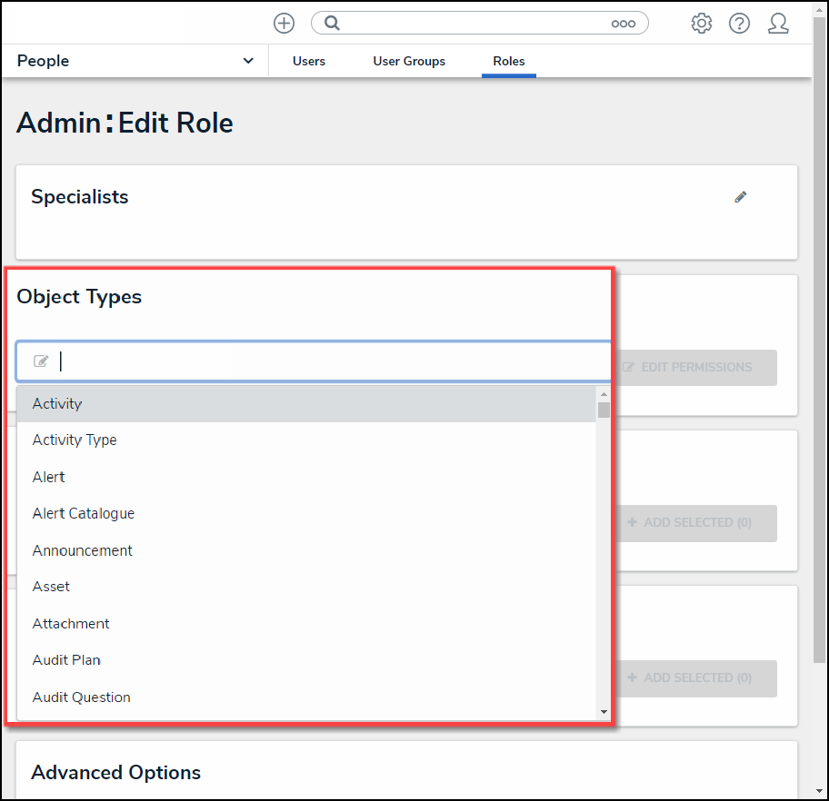Click the first Add Selected (0) button
Viewport: 829px width, 801px height.
pos(696,523)
